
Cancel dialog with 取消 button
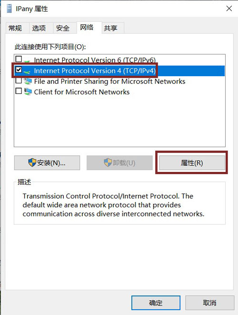(210, 303)
